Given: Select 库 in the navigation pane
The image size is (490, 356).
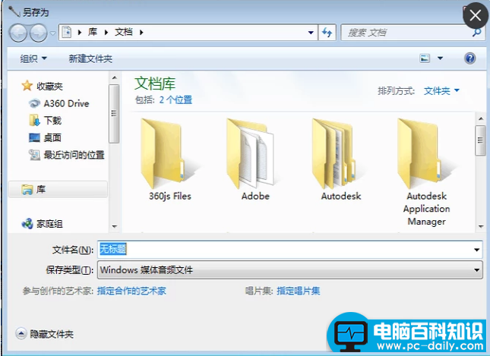Looking at the screenshot, I should coord(58,189).
